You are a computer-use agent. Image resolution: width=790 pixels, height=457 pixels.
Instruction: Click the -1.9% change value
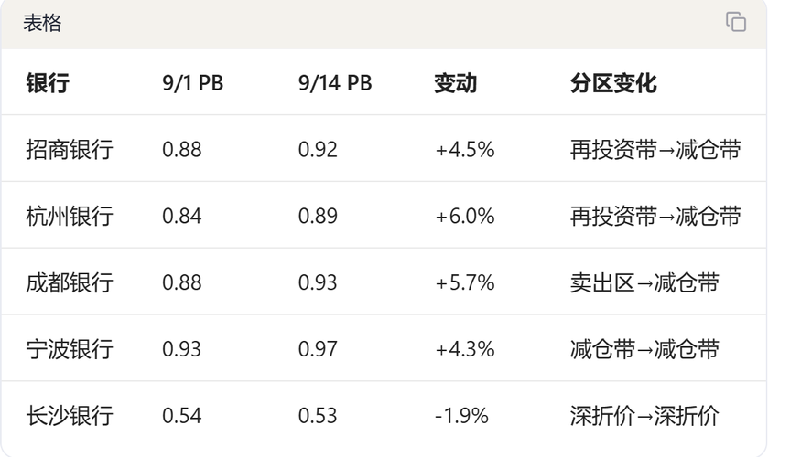pos(461,416)
